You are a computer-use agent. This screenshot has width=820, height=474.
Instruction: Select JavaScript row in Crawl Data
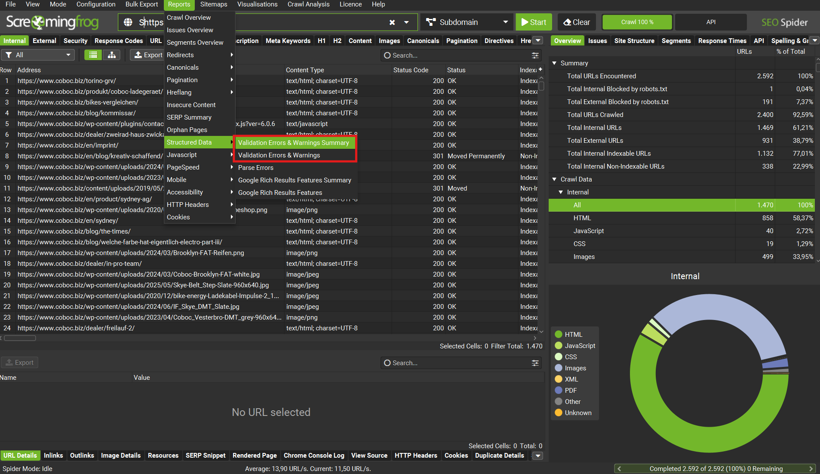coord(682,231)
